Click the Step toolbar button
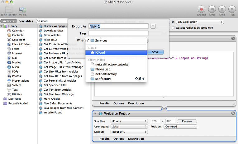 click(x=212, y=9)
